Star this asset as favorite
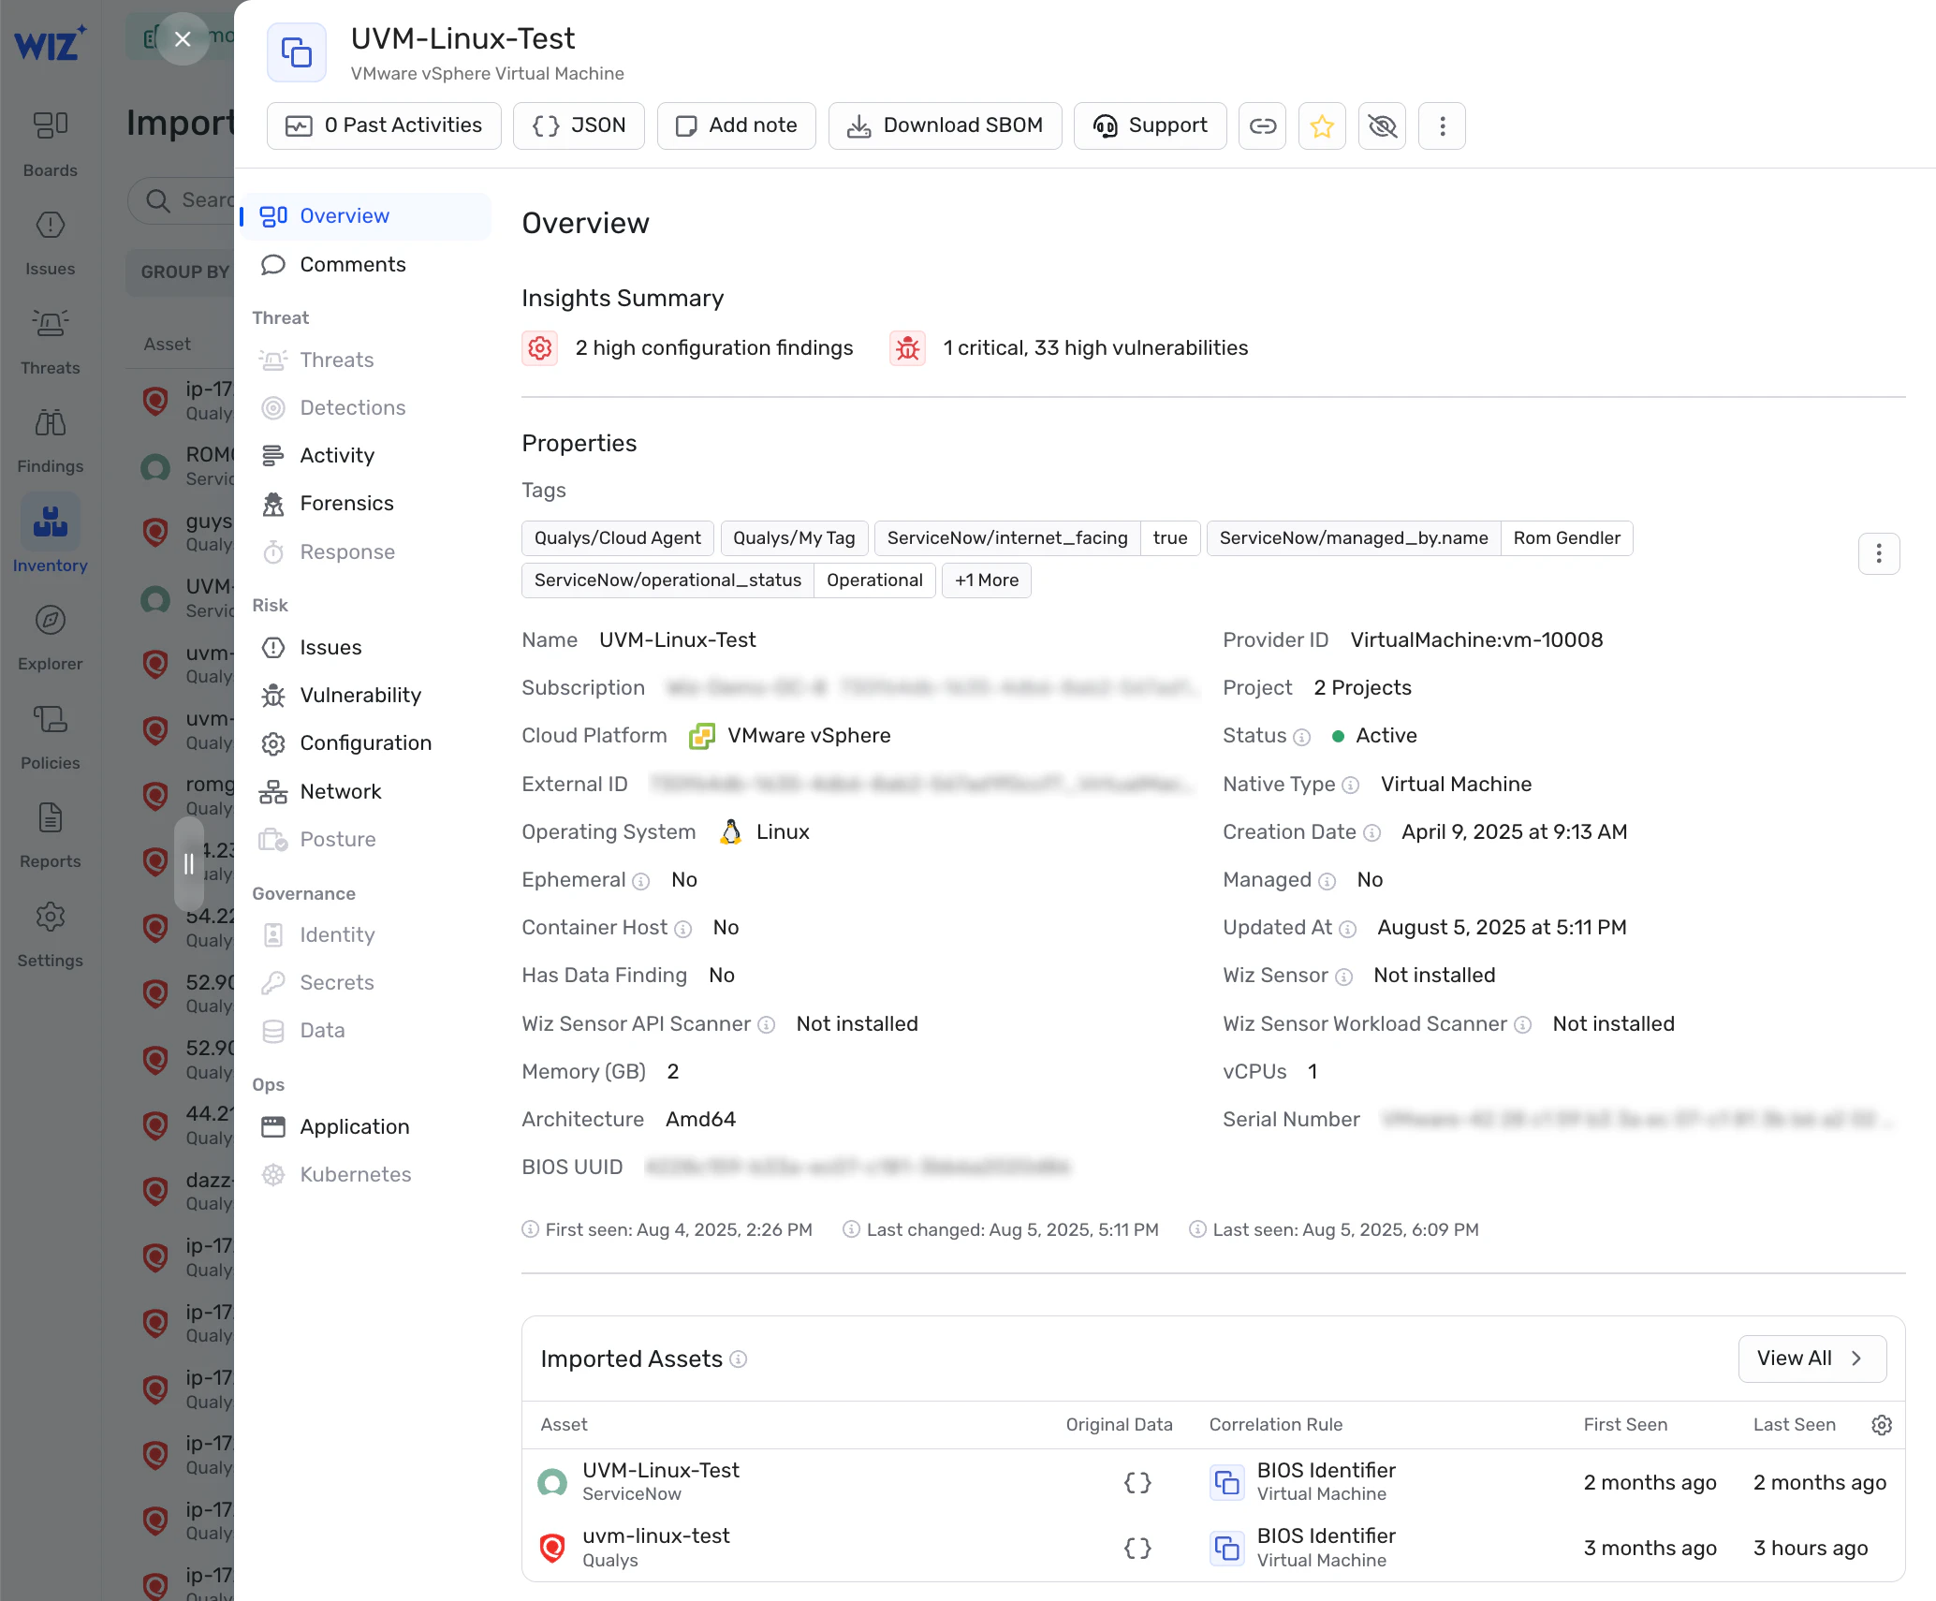 click(1322, 125)
